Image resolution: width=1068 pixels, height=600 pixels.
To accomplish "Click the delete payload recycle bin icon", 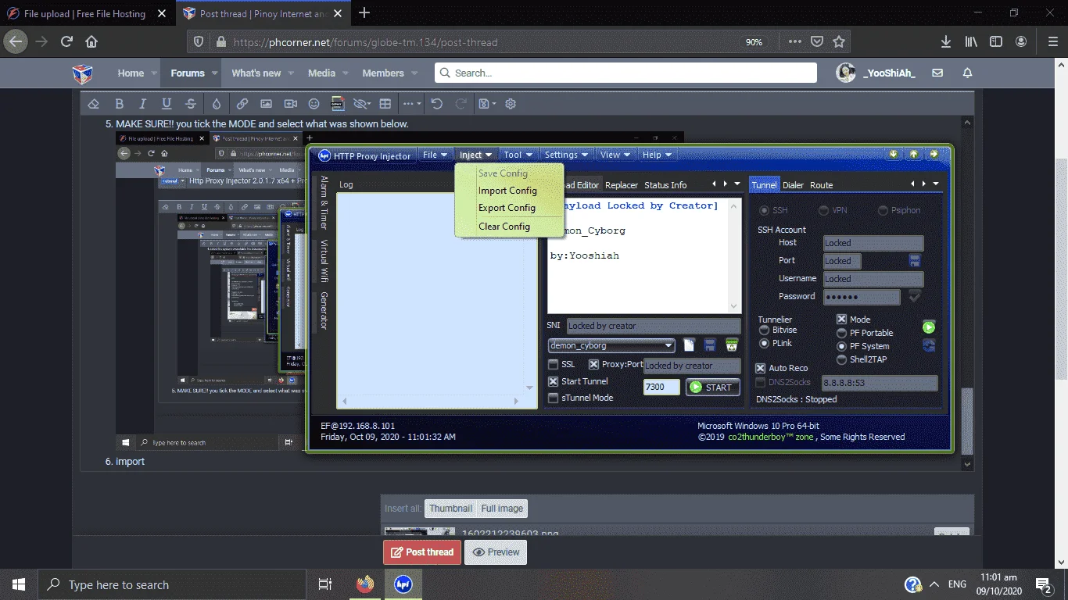I will pyautogui.click(x=732, y=345).
